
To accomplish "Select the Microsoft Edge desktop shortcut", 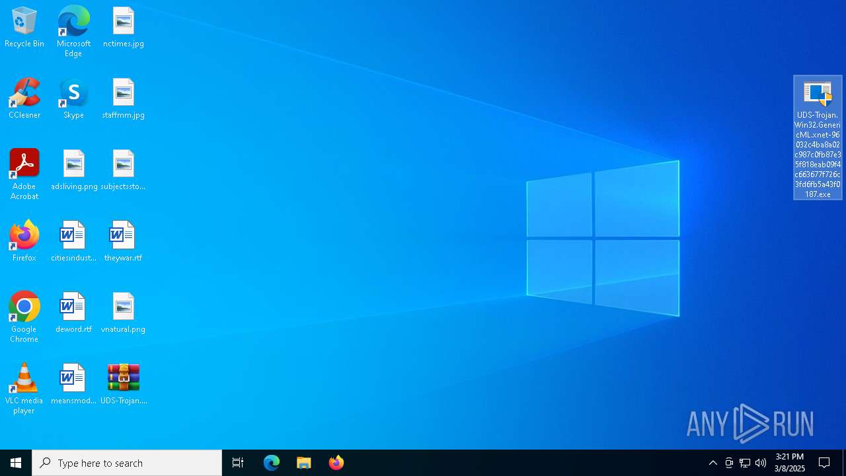I will (73, 32).
